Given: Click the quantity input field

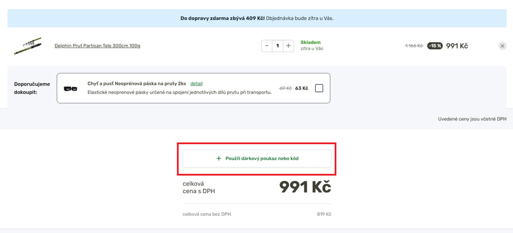Looking at the screenshot, I should (278, 46).
